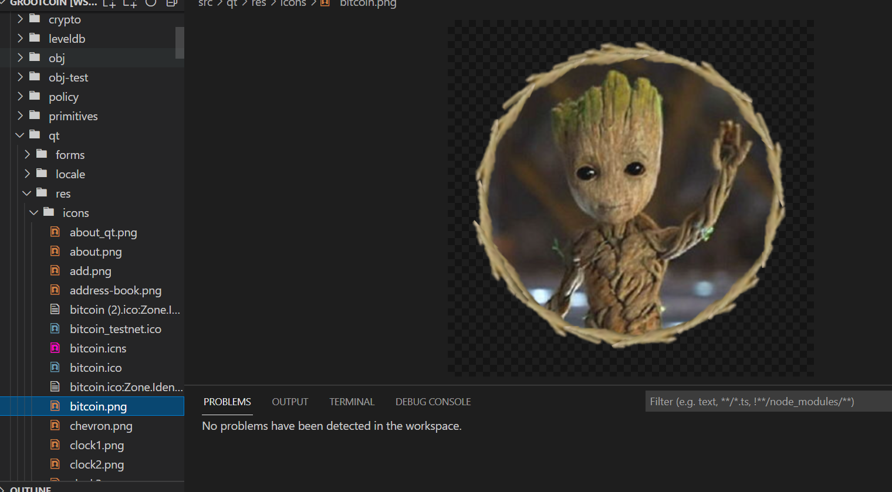Viewport: 892px width, 492px height.
Task: Click the chevron.png file icon
Action: click(x=55, y=425)
